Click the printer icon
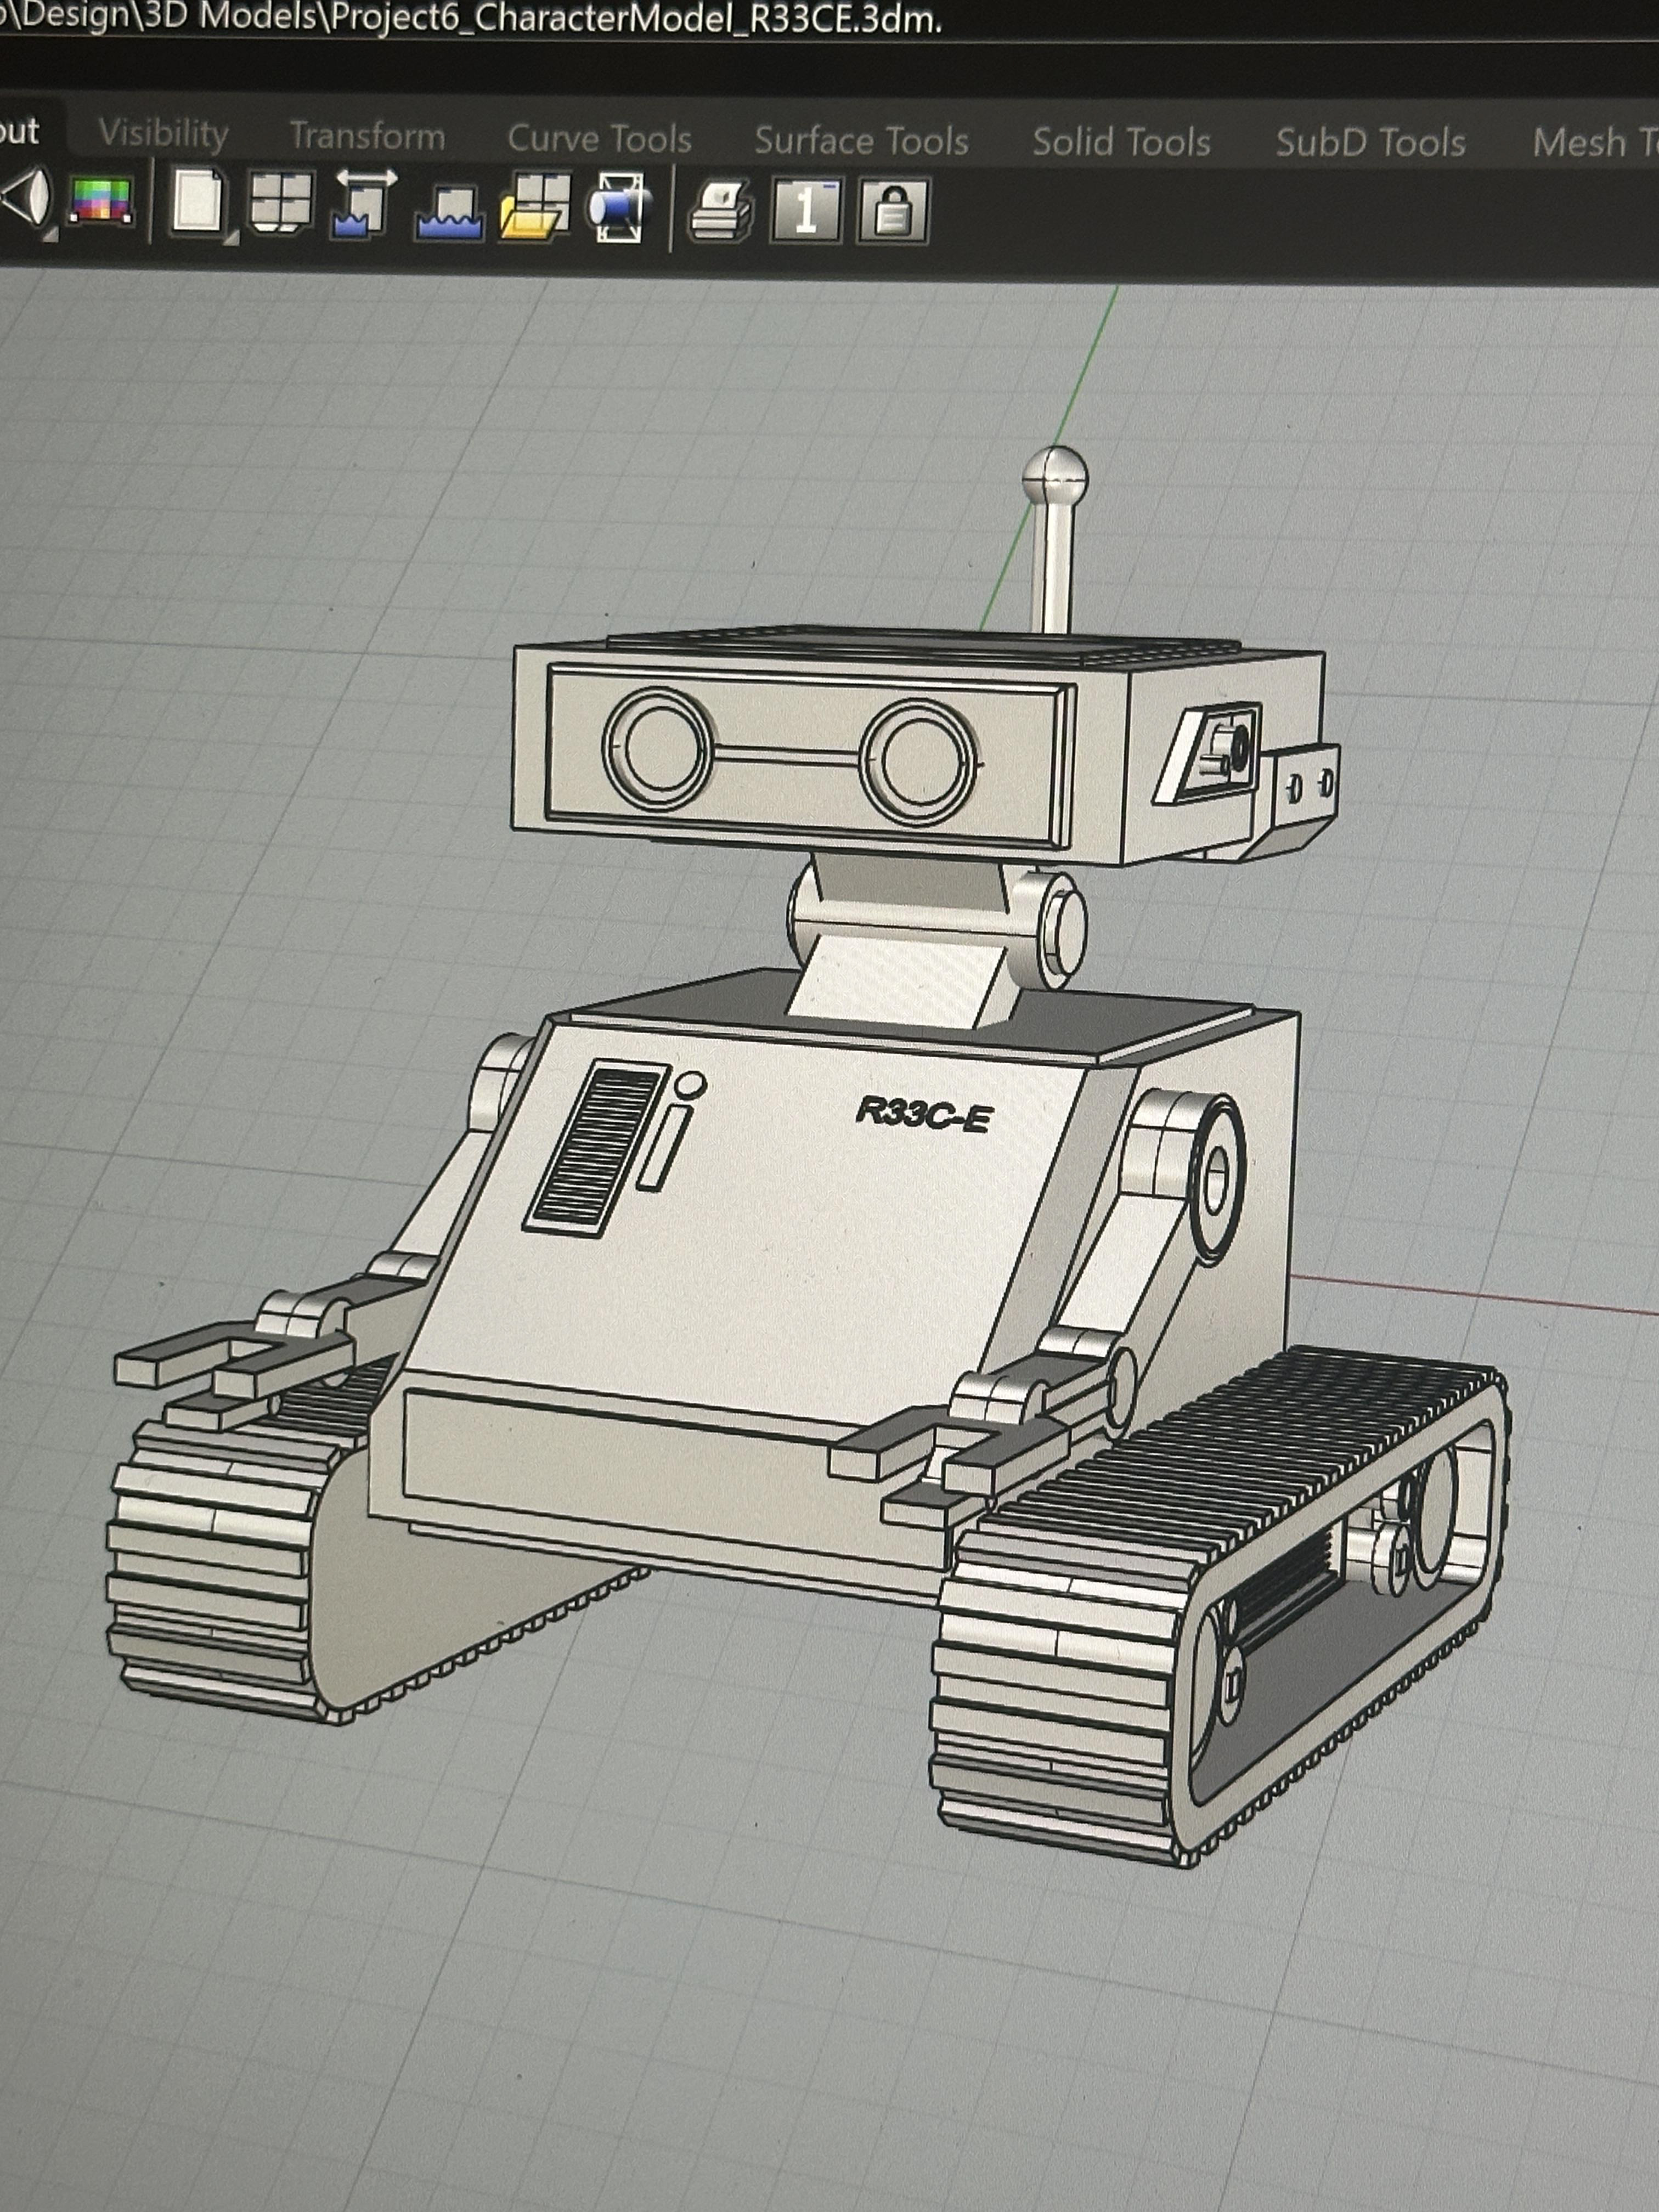The image size is (1659, 2212). (721, 211)
